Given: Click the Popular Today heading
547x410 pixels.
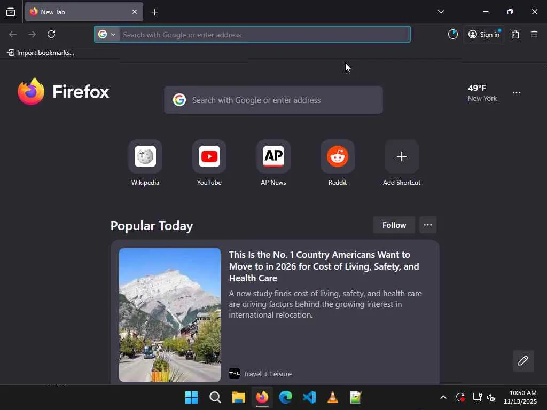Looking at the screenshot, I should pyautogui.click(x=152, y=226).
